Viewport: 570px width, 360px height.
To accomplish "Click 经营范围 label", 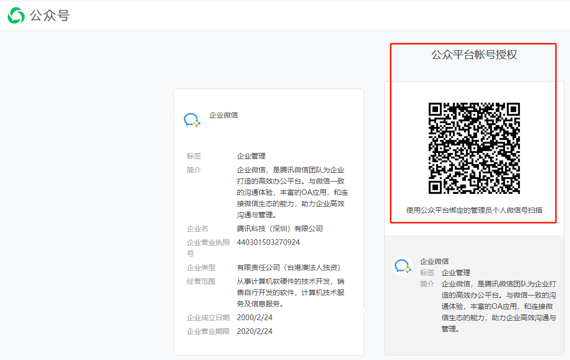I will click(x=201, y=282).
